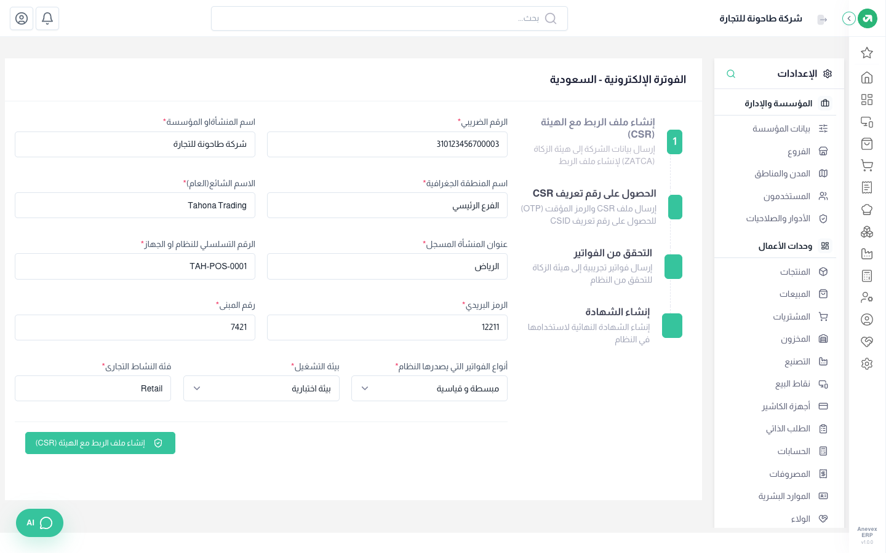
Task: Click الاسم الشائع field Tahona Trading
Action: pos(135,205)
